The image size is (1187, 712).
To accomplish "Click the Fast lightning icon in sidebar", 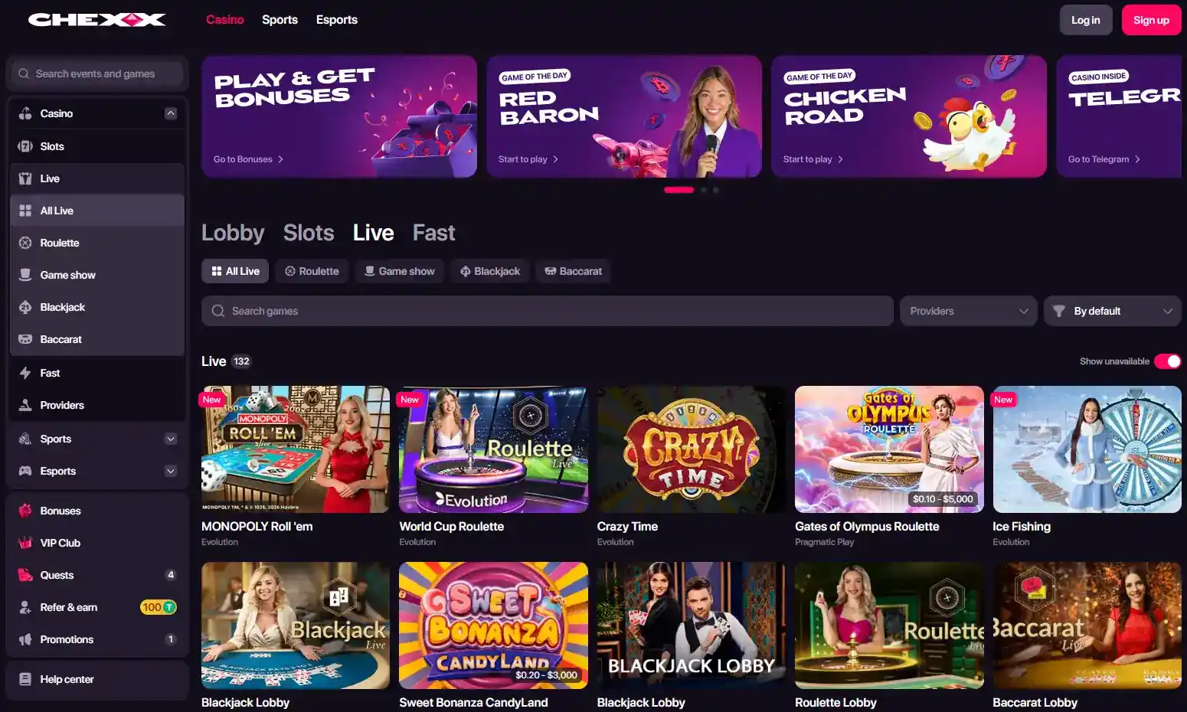I will tap(25, 373).
